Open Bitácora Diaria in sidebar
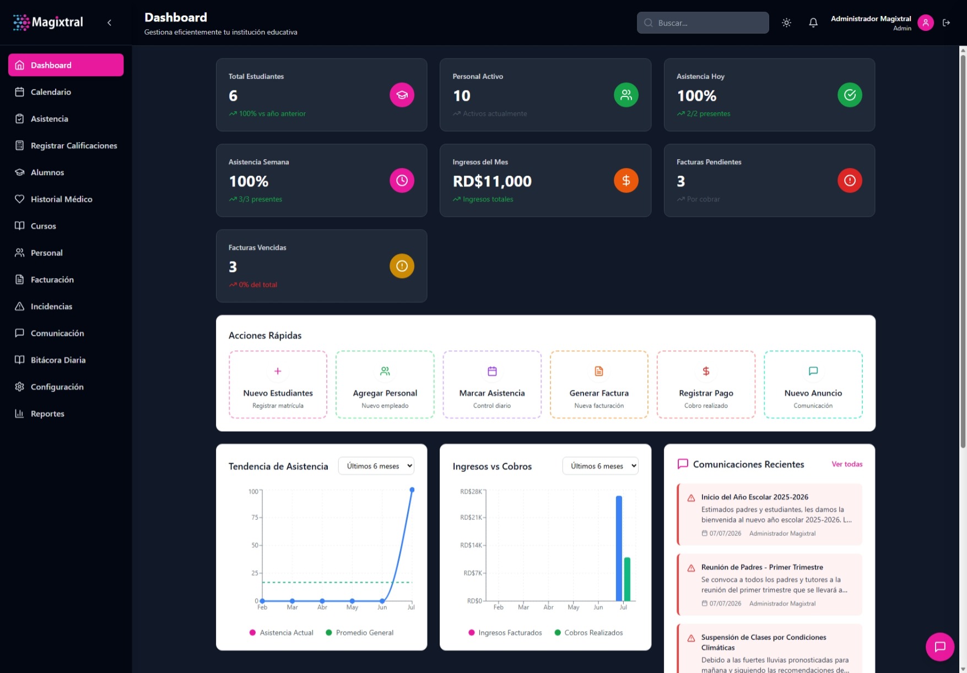 tap(66, 360)
